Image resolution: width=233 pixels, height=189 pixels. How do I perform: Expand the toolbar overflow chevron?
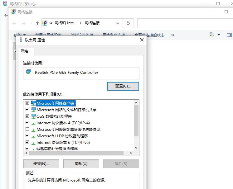[x=173, y=35]
